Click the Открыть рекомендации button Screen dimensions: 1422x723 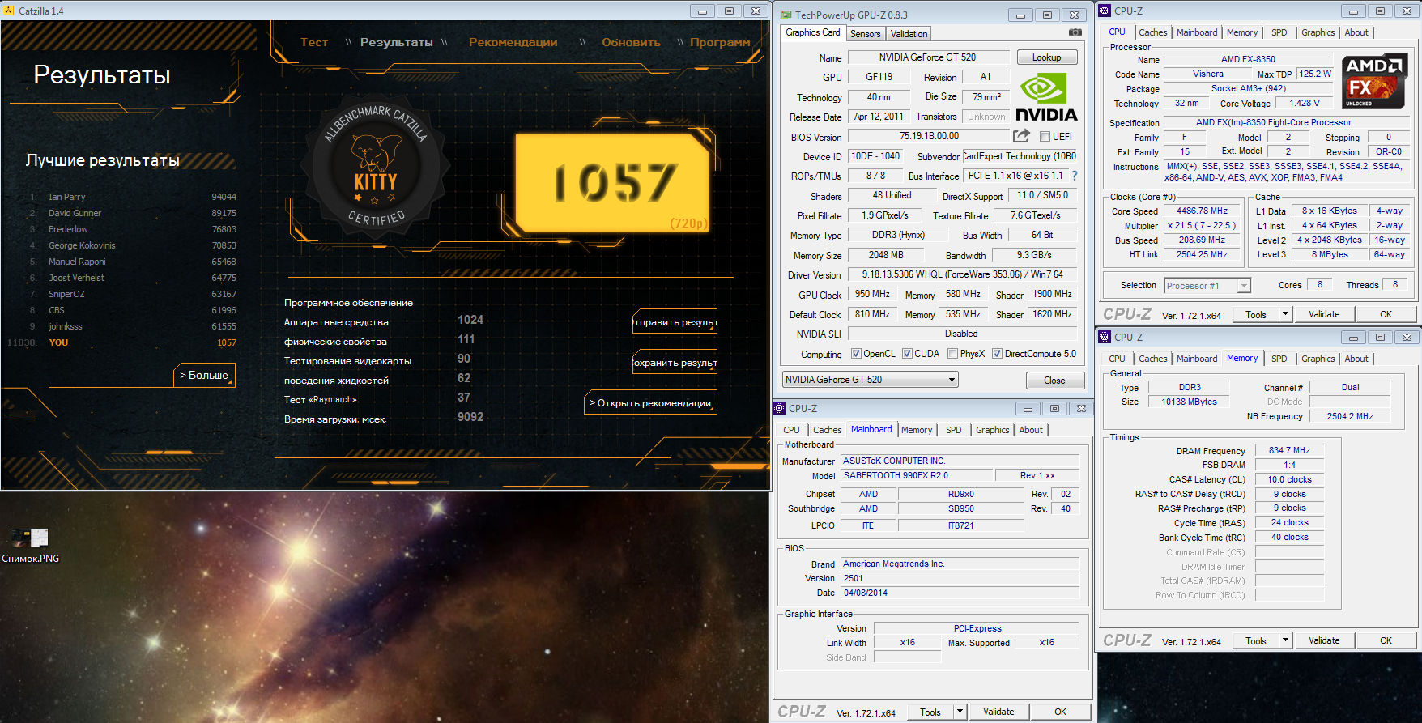[650, 402]
